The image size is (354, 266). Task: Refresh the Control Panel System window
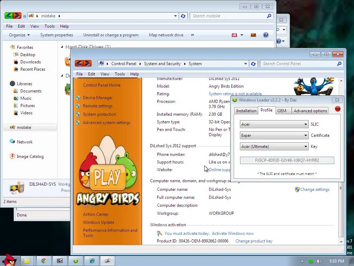pyautogui.click(x=253, y=64)
